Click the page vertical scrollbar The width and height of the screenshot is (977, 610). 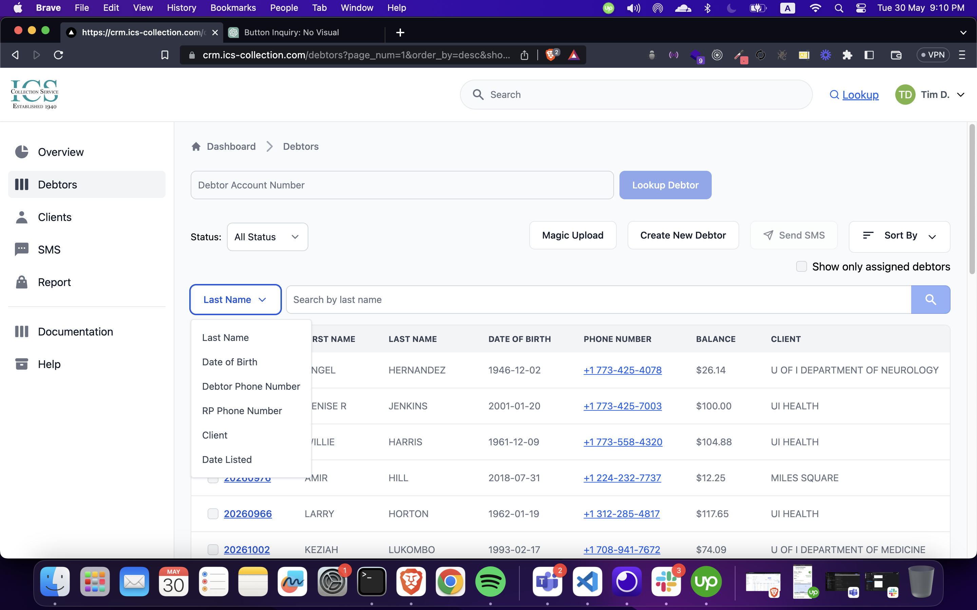pos(972,200)
